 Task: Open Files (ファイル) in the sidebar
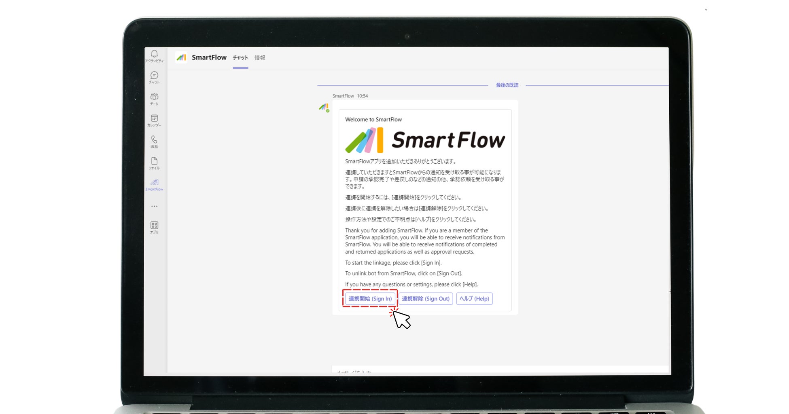tap(154, 163)
